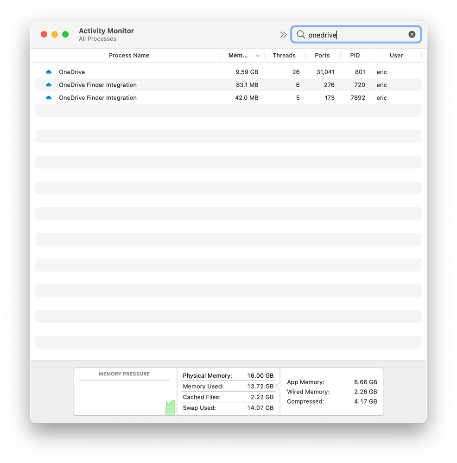This screenshot has width=457, height=463.
Task: Click the App Memory 6.66 GB value
Action: coord(366,382)
